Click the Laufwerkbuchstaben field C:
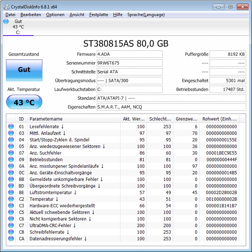 pos(130,89)
